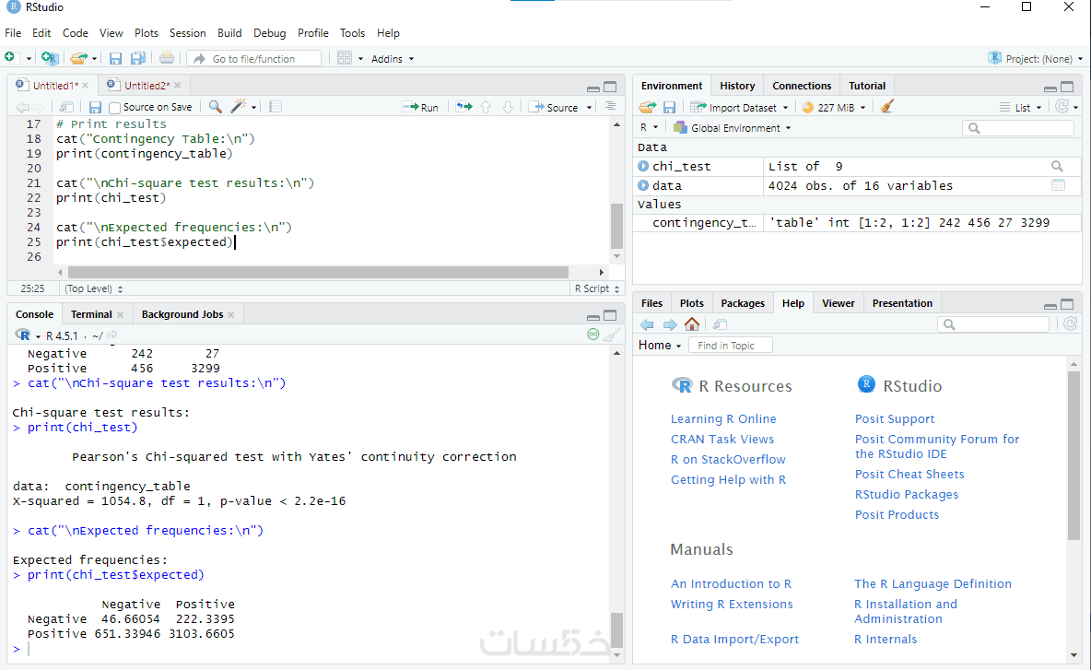The image size is (1091, 670).
Task: Click the Run button
Action: point(421,107)
